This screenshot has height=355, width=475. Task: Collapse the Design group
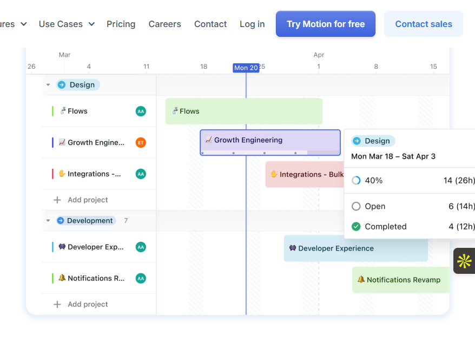[x=48, y=85]
